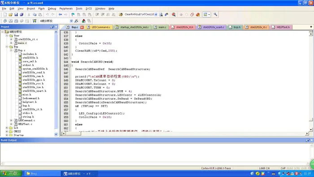Open the ClearRAM find combo box dropdown
The height and width of the screenshot is (177, 314).
(156, 14)
